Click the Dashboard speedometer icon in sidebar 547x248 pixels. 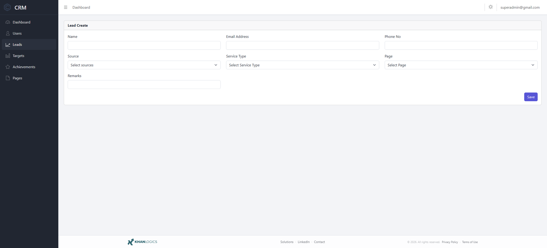8,22
